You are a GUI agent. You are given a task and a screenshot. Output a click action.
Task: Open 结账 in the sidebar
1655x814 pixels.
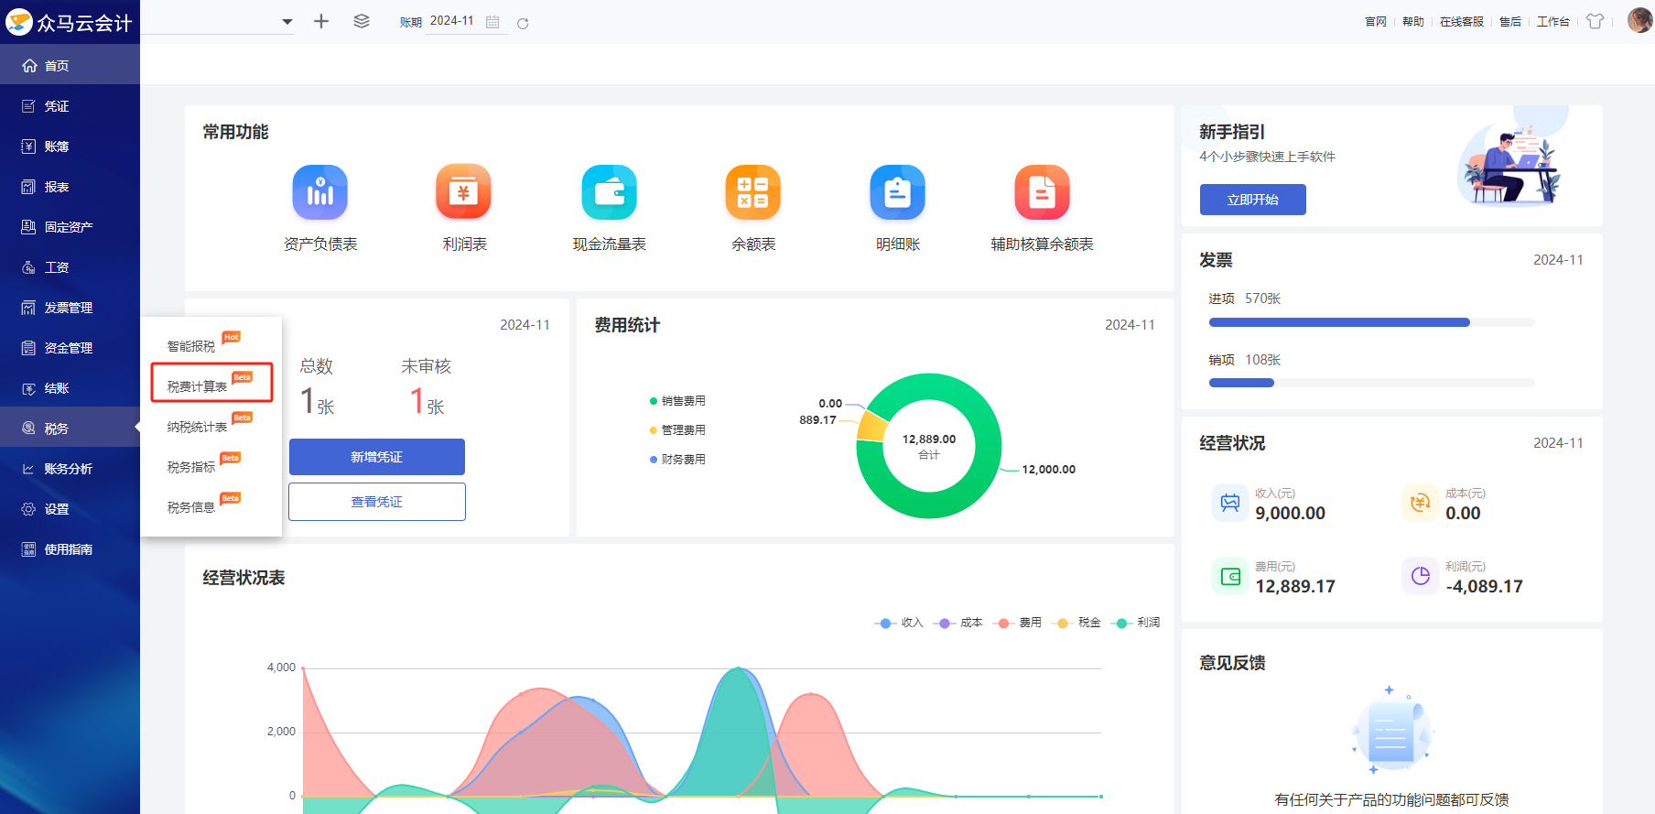70,388
